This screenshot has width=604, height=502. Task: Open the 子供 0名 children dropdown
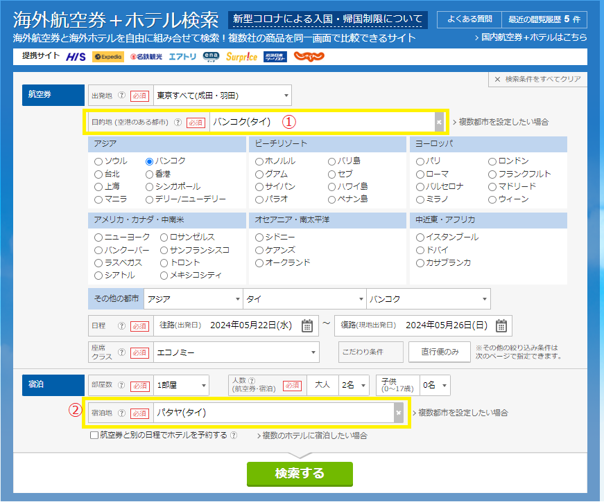click(435, 386)
